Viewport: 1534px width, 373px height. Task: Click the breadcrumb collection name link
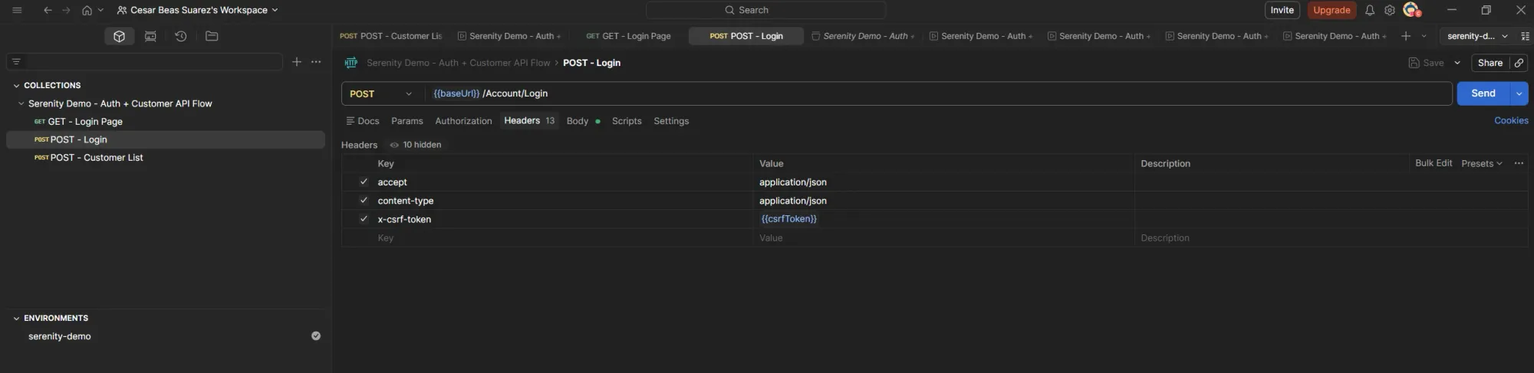458,63
